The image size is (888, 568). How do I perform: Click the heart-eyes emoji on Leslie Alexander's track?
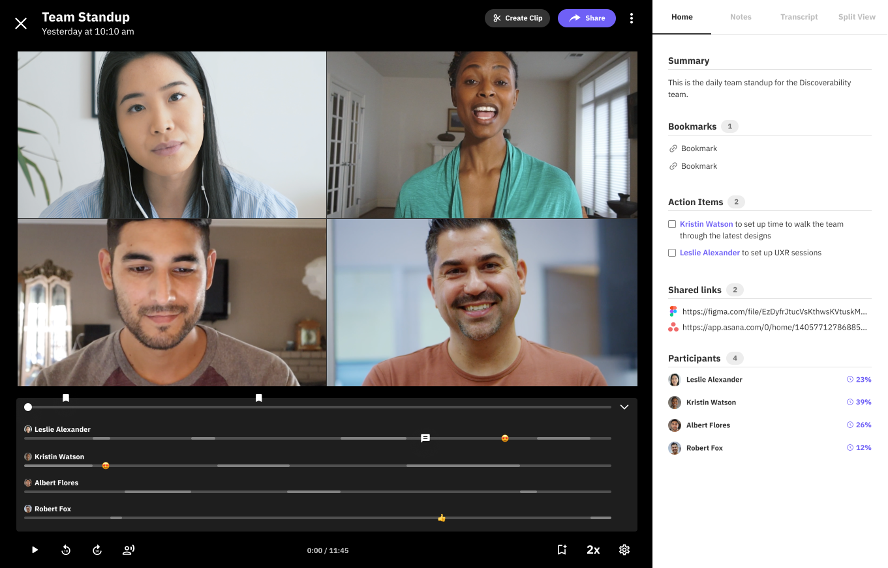coord(505,438)
